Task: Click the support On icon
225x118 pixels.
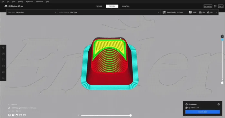Action: click(200, 12)
